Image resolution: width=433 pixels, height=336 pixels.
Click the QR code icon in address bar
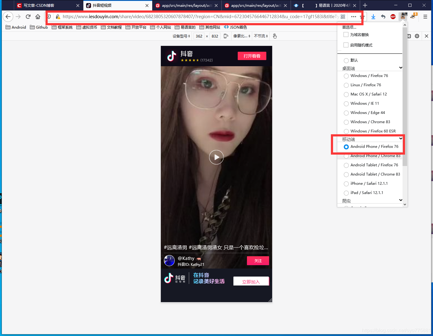pyautogui.click(x=343, y=17)
